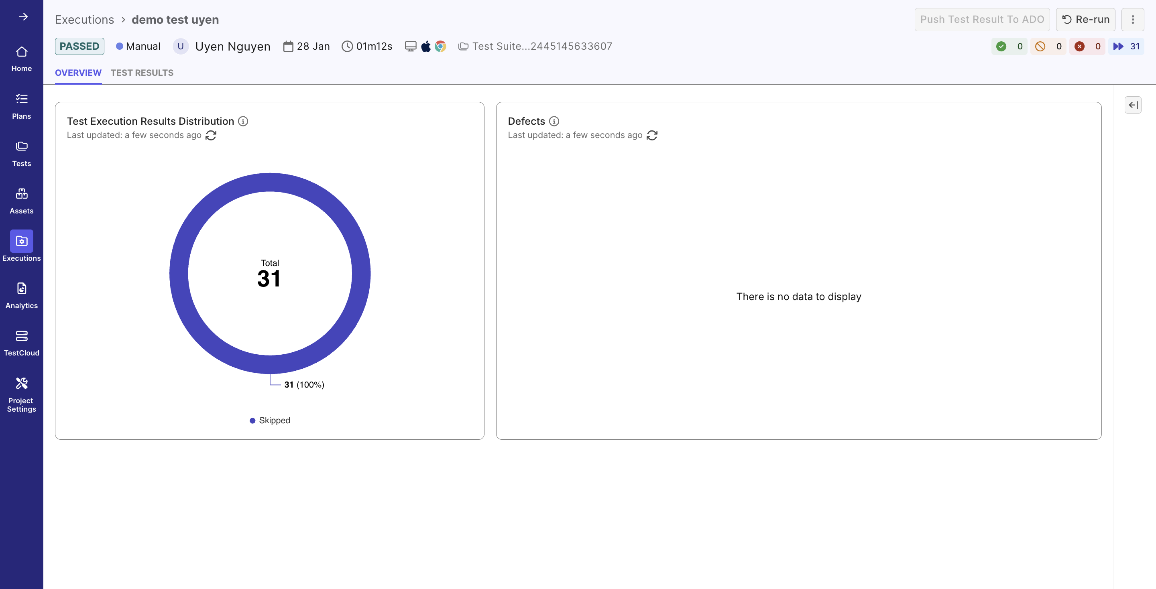Refresh the Defects panel

652,135
